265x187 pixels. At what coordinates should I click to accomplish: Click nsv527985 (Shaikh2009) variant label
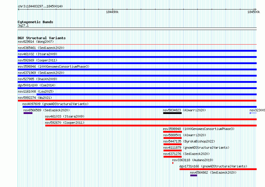pos(38,79)
